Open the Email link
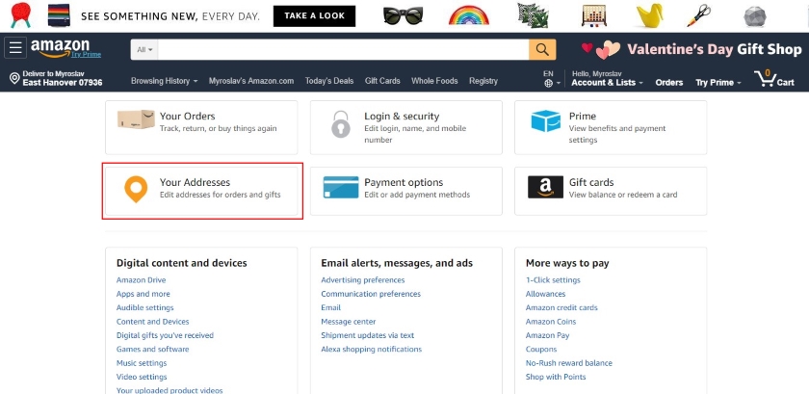This screenshot has height=394, width=809. pos(330,307)
